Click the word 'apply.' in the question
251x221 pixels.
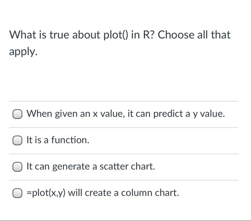tap(23, 52)
